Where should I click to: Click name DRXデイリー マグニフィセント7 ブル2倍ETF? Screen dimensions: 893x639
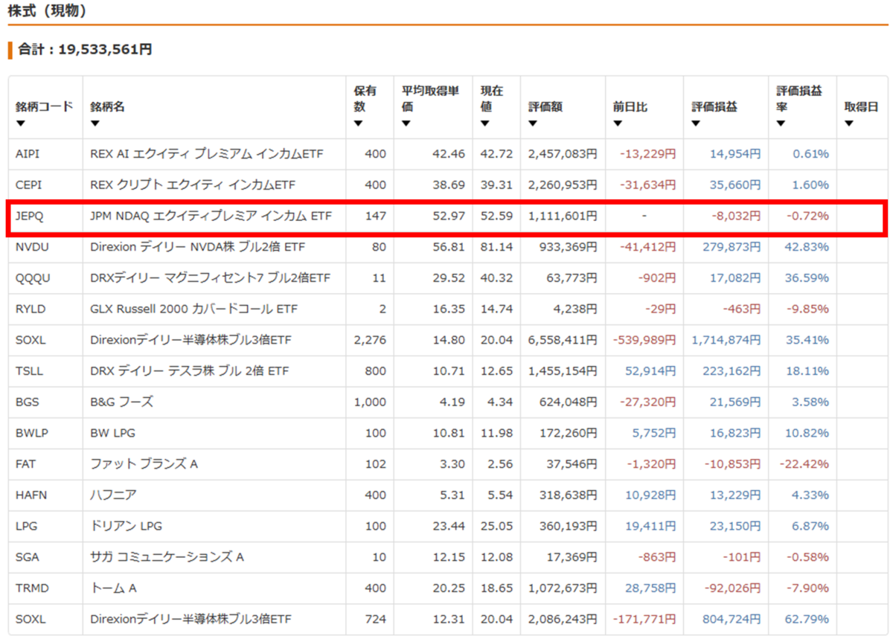[210, 278]
